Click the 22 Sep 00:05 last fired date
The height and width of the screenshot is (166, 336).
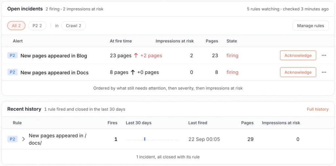click(204, 139)
